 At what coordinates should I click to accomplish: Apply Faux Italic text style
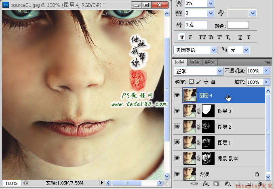[190, 37]
